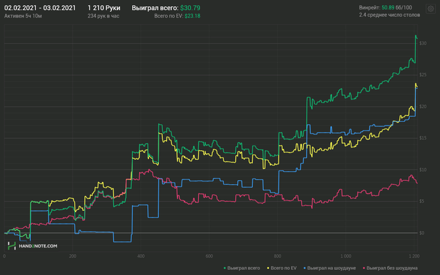Screen dimensions: 440x275
Task: Toggle the 'Выиграл без шоудауна' red legend entry
Action: tap(390, 268)
